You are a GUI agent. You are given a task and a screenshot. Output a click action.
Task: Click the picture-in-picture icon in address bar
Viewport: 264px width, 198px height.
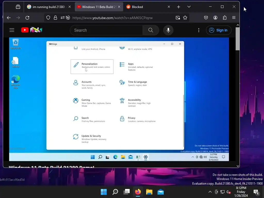[x=178, y=18]
